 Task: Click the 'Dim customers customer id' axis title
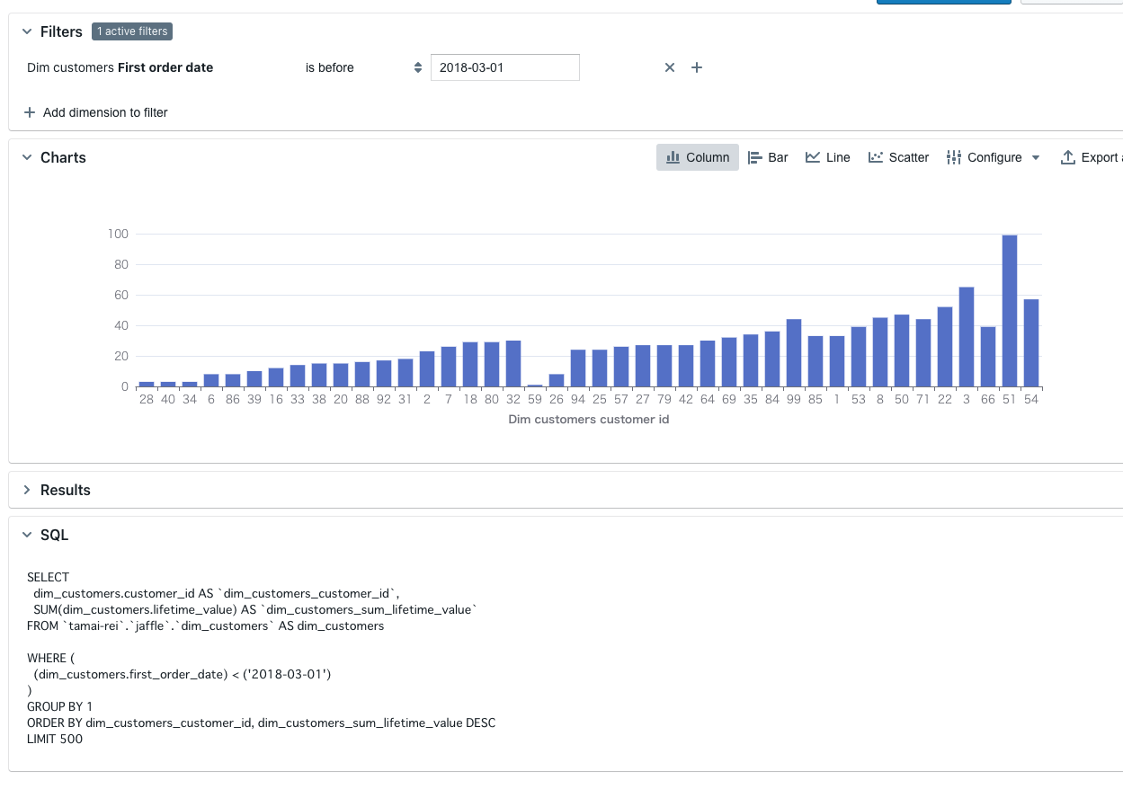pyautogui.click(x=589, y=419)
